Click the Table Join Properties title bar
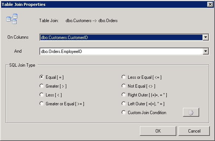 tap(104, 4)
